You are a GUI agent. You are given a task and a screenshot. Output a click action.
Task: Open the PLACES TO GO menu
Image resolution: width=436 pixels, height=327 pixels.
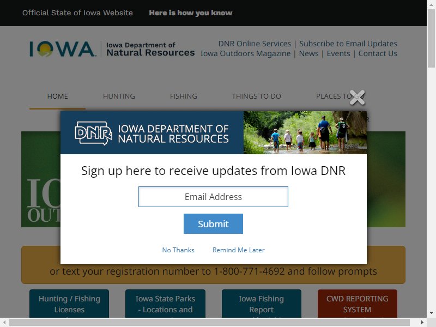click(x=340, y=96)
